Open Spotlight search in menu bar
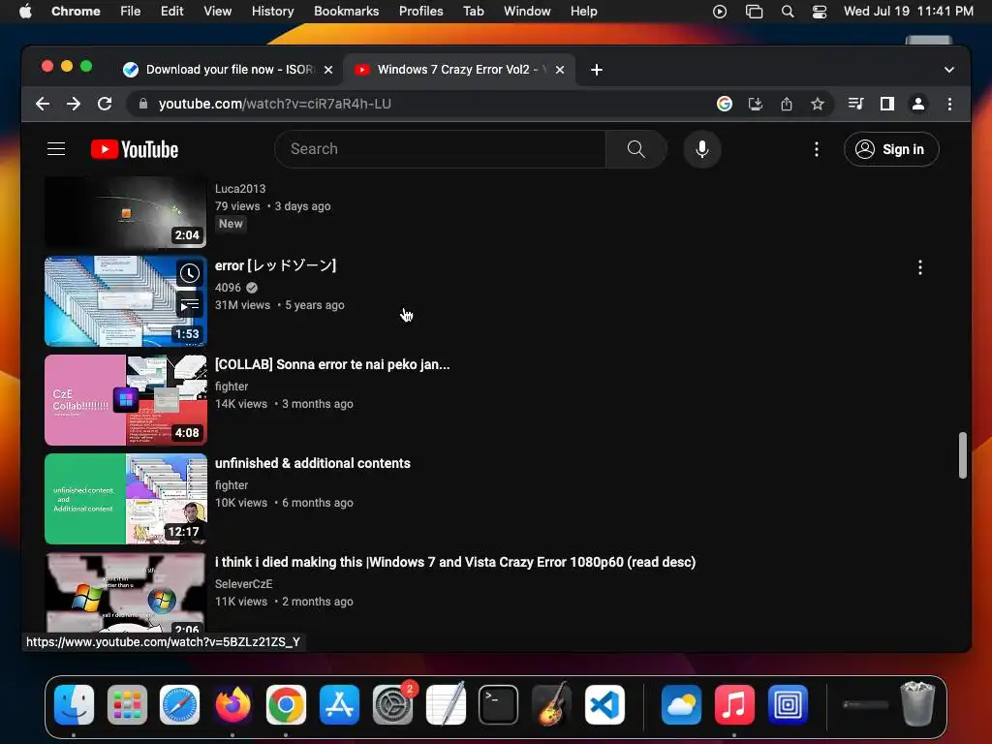The height and width of the screenshot is (744, 992). point(788,12)
